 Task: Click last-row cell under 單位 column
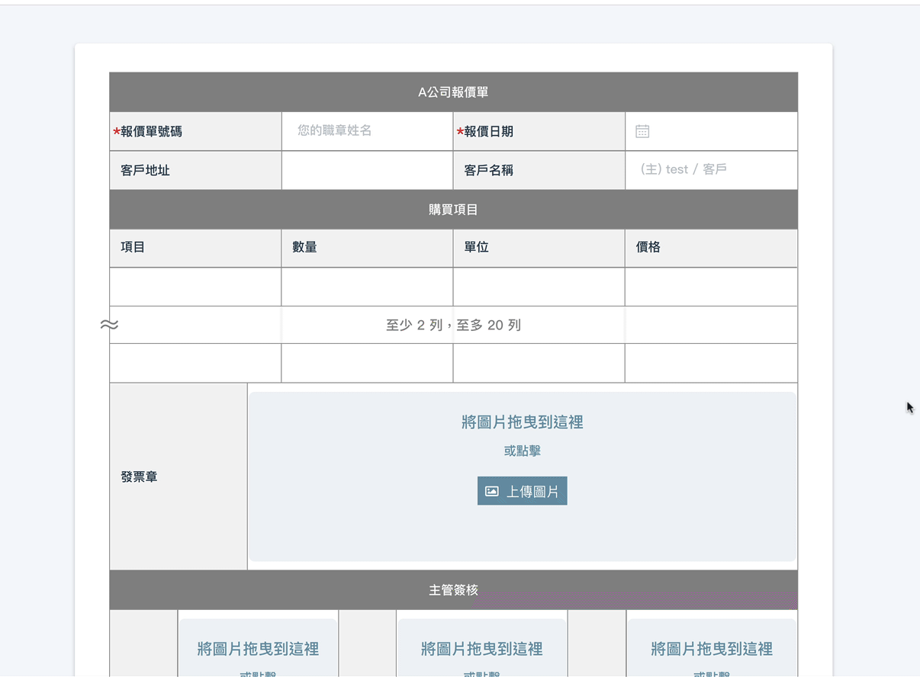(x=539, y=363)
